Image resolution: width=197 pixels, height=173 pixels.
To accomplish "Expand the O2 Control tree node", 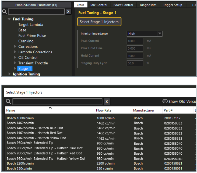I will 15,57.
